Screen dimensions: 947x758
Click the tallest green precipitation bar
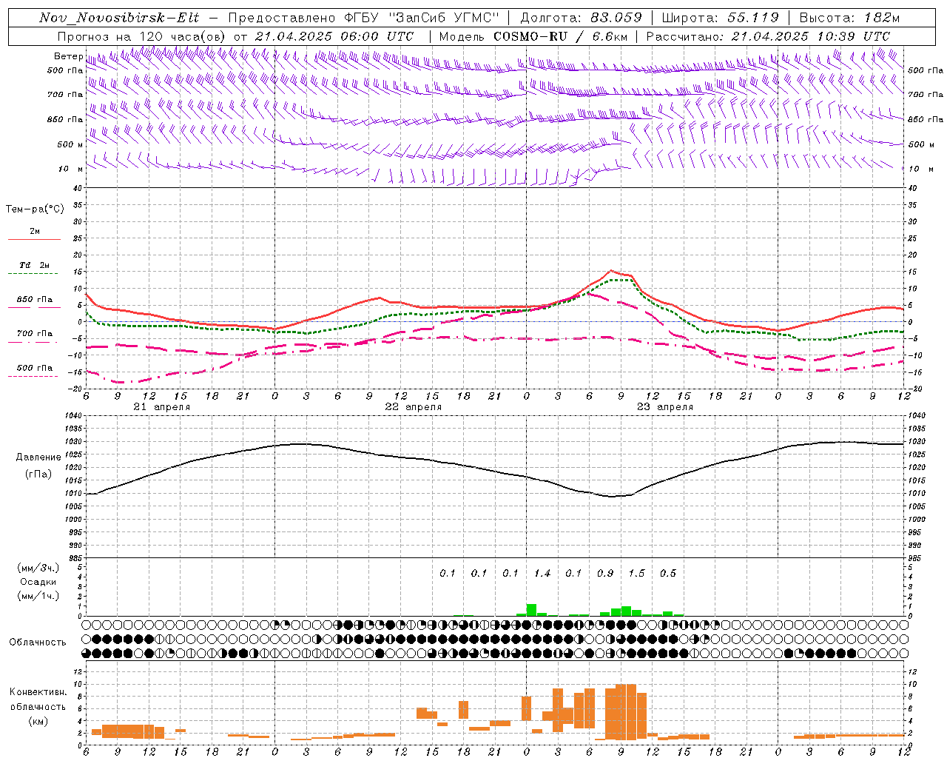[531, 610]
